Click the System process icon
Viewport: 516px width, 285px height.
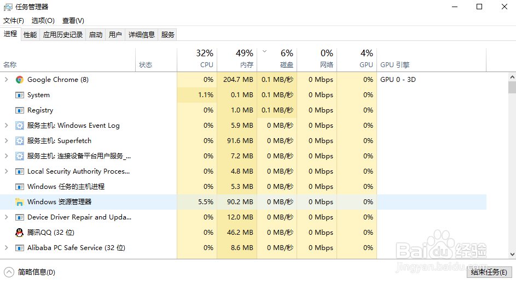coord(20,95)
